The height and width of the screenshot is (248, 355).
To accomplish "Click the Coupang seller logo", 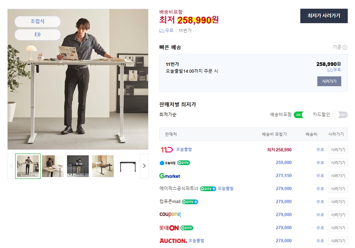I will coord(170,215).
